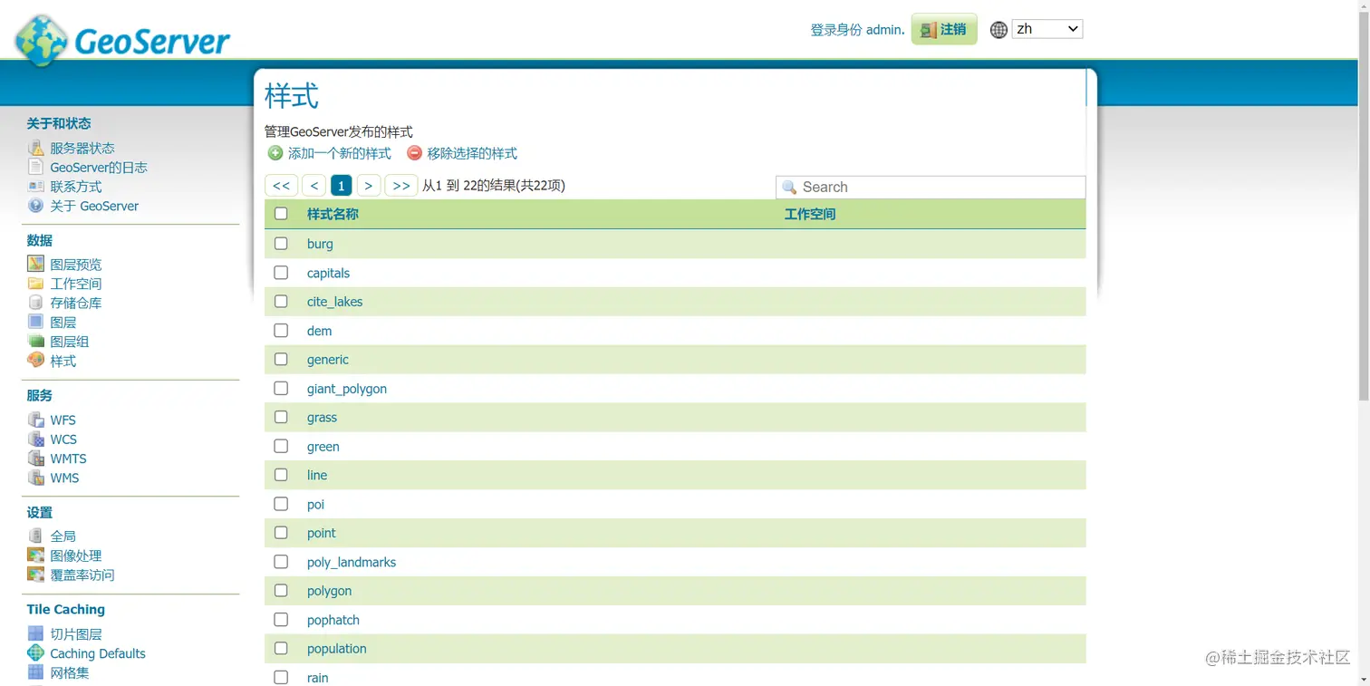Select the cite_lakes row checkbox

tap(281, 301)
